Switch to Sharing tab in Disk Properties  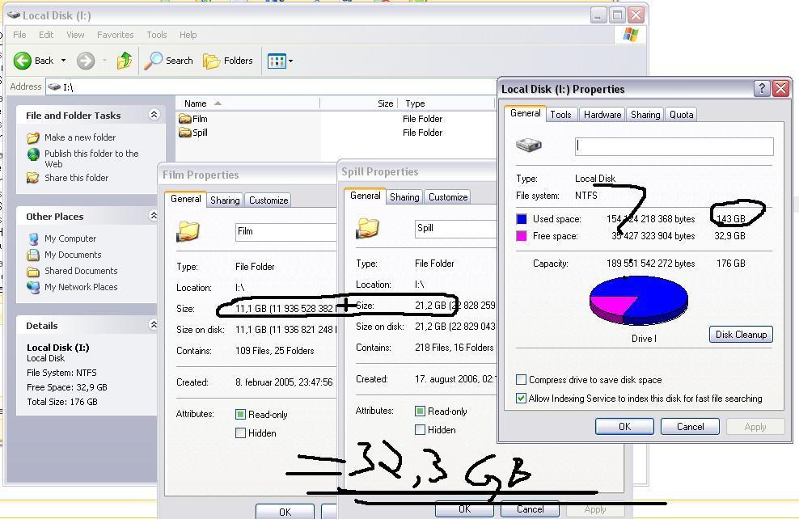tap(645, 115)
